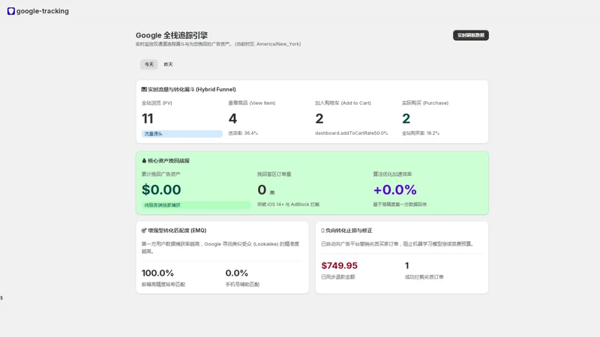The image size is (600, 337).
Task: Click the Hybrid Funnel chart icon
Action: pyautogui.click(x=144, y=89)
